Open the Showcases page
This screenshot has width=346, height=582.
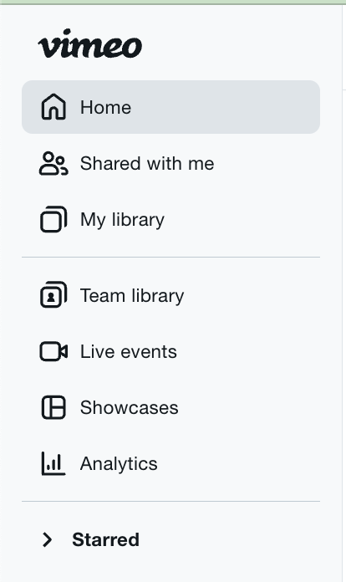pos(171,407)
